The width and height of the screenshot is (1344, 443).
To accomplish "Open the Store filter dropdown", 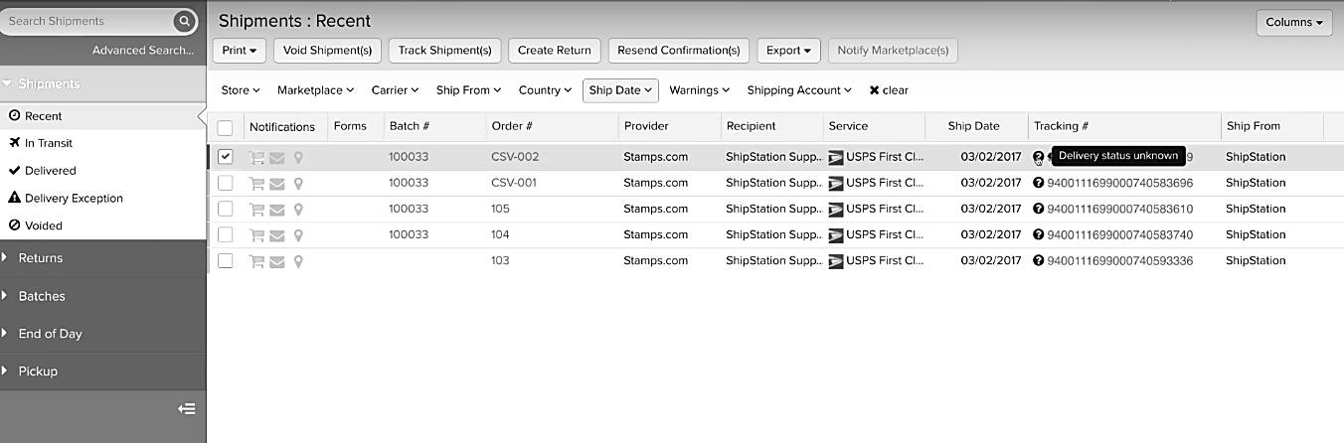I will pos(241,90).
